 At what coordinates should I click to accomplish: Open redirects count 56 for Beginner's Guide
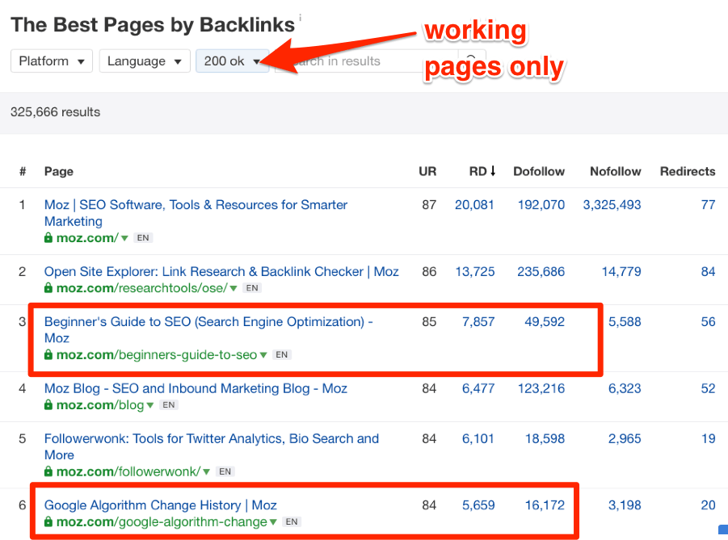pyautogui.click(x=708, y=321)
